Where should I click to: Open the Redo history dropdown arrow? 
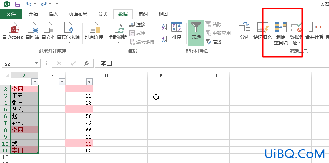click(50, 4)
